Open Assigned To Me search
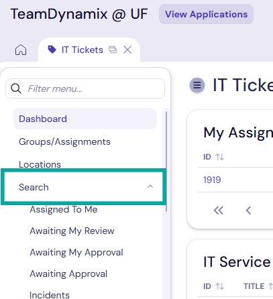This screenshot has width=273, height=299. [64, 209]
